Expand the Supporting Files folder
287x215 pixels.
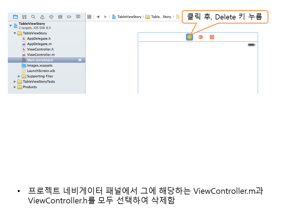[19, 76]
